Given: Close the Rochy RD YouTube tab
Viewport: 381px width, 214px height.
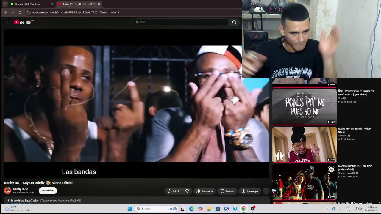Looking at the screenshot, I should pos(99,4).
